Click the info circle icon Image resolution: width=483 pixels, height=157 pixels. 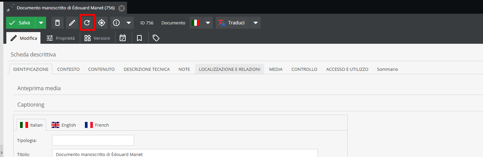pyautogui.click(x=116, y=23)
